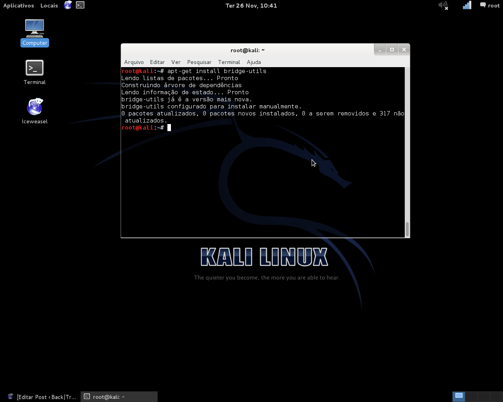Switch to Editar Post taskbar window
Screen dimensions: 503x402
[41, 397]
